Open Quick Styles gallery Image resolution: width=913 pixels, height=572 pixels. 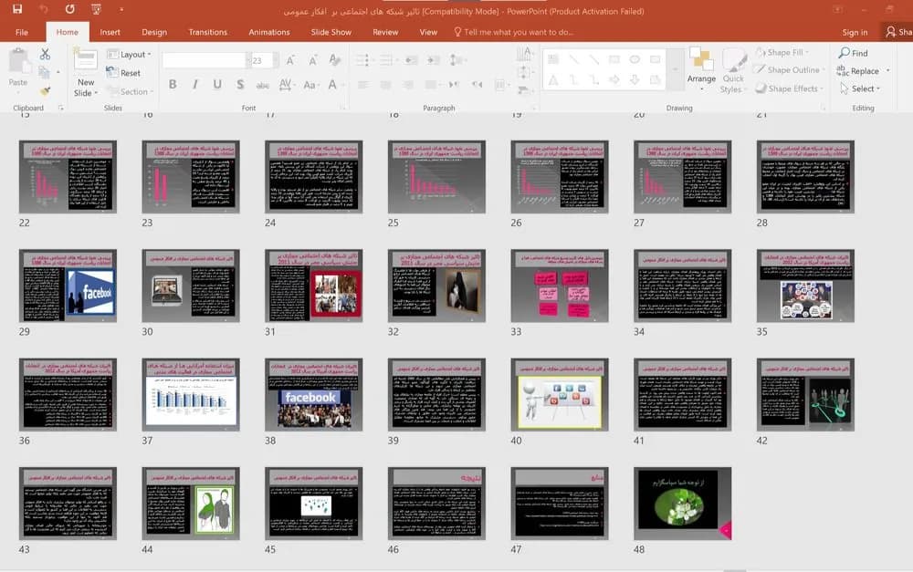(732, 70)
